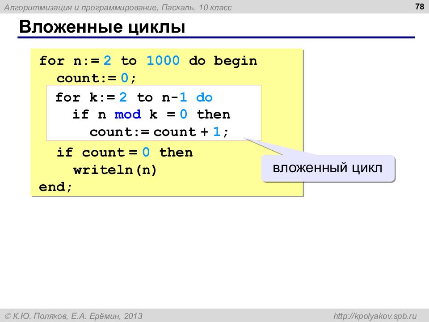The width and height of the screenshot is (429, 322).
Task: Click the 'end;' code line
Action: pyautogui.click(x=55, y=187)
